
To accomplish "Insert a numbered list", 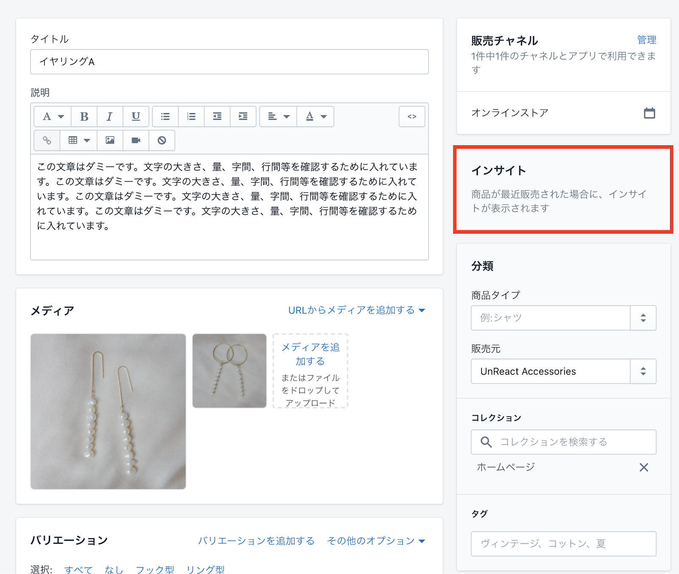I will [191, 116].
